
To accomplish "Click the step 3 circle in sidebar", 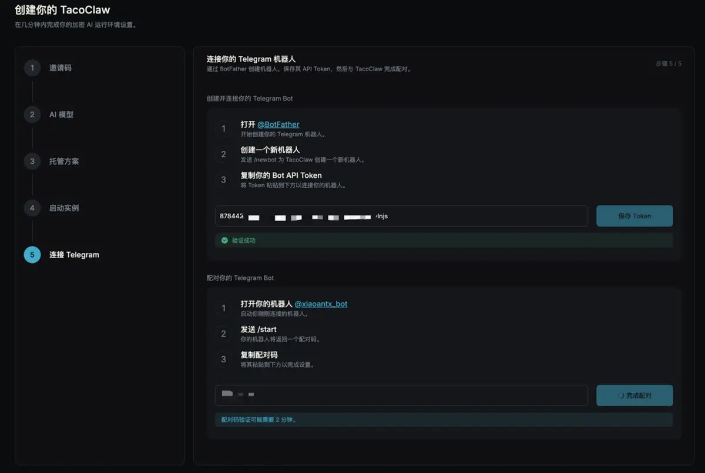I will (32, 161).
